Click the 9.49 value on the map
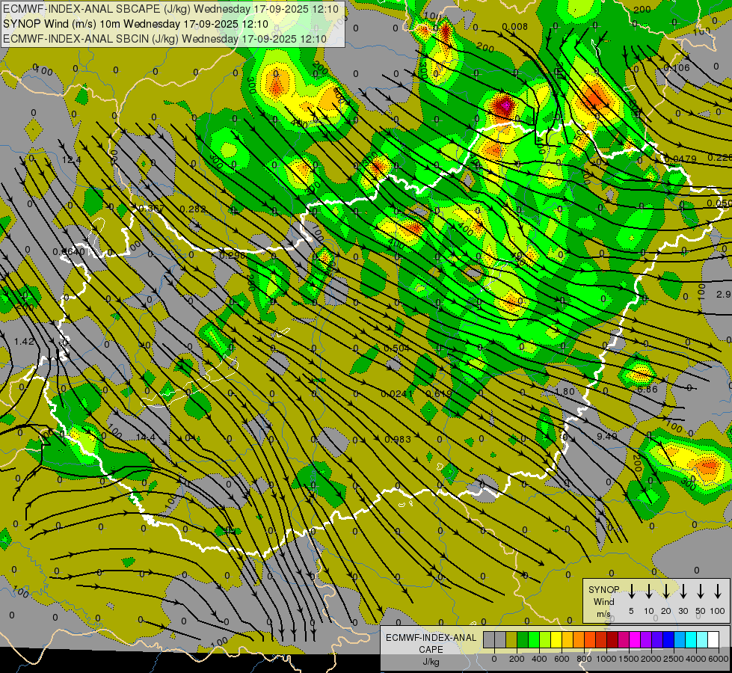The image size is (732, 673). click(x=606, y=437)
